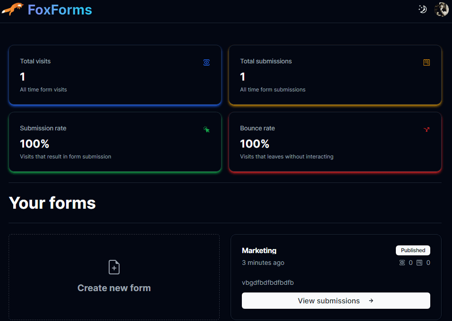The image size is (452, 321).
Task: Click the Create new form card
Action: (x=114, y=277)
